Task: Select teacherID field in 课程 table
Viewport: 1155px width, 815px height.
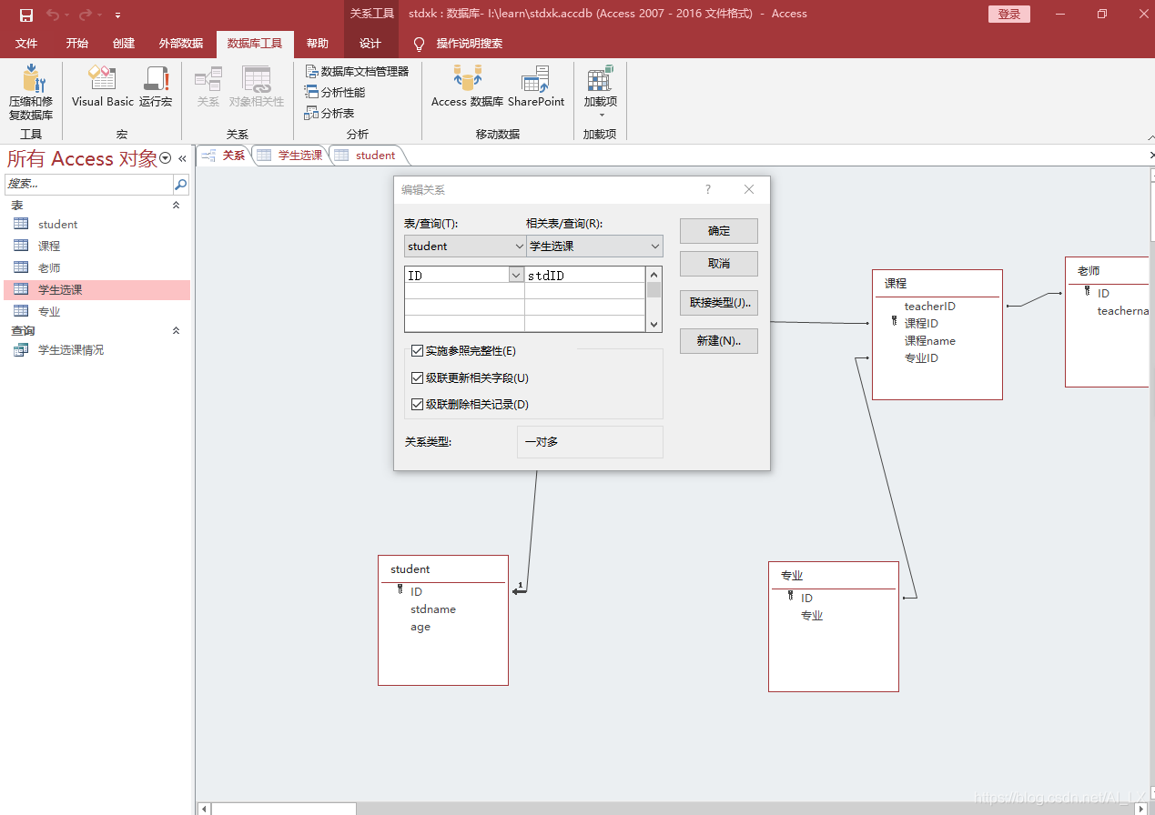Action: [x=929, y=307]
